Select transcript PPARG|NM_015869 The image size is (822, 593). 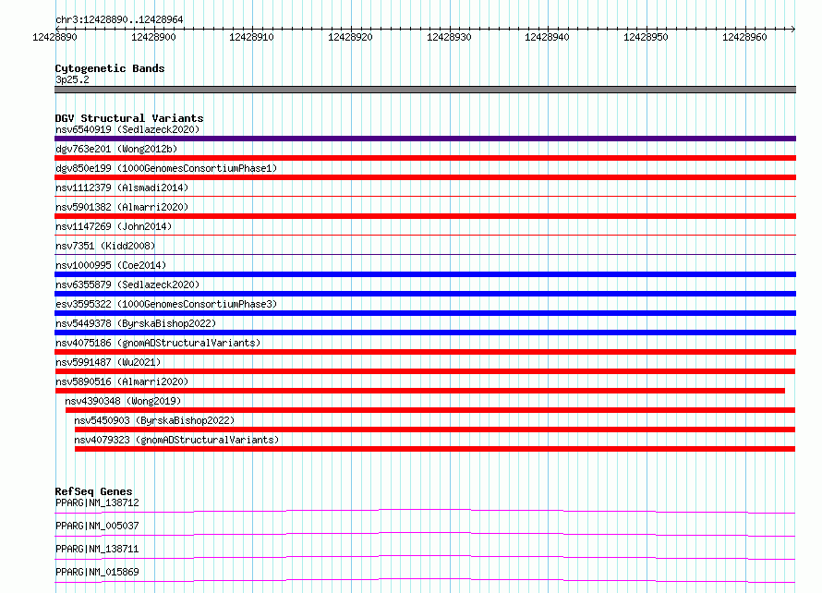click(97, 572)
